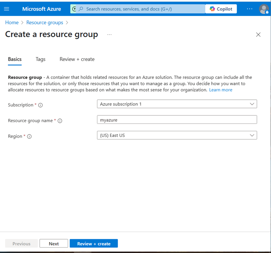This screenshot has height=253, width=271.
Task: Expand the Azure subscription 1 dropdown
Action: (x=177, y=104)
